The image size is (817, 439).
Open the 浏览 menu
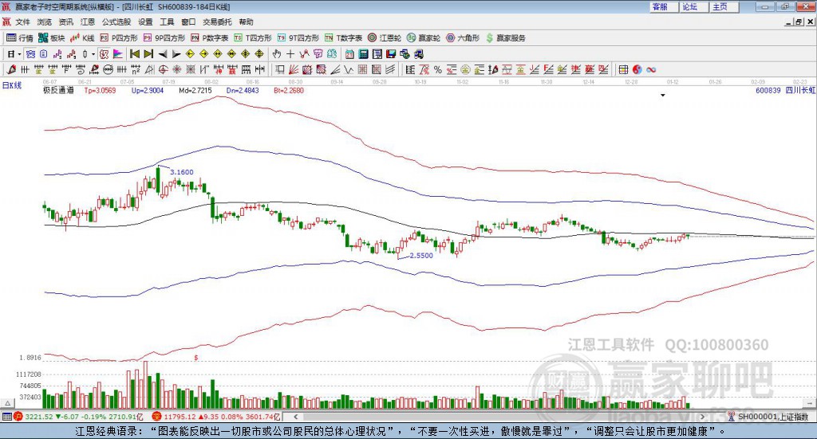45,22
